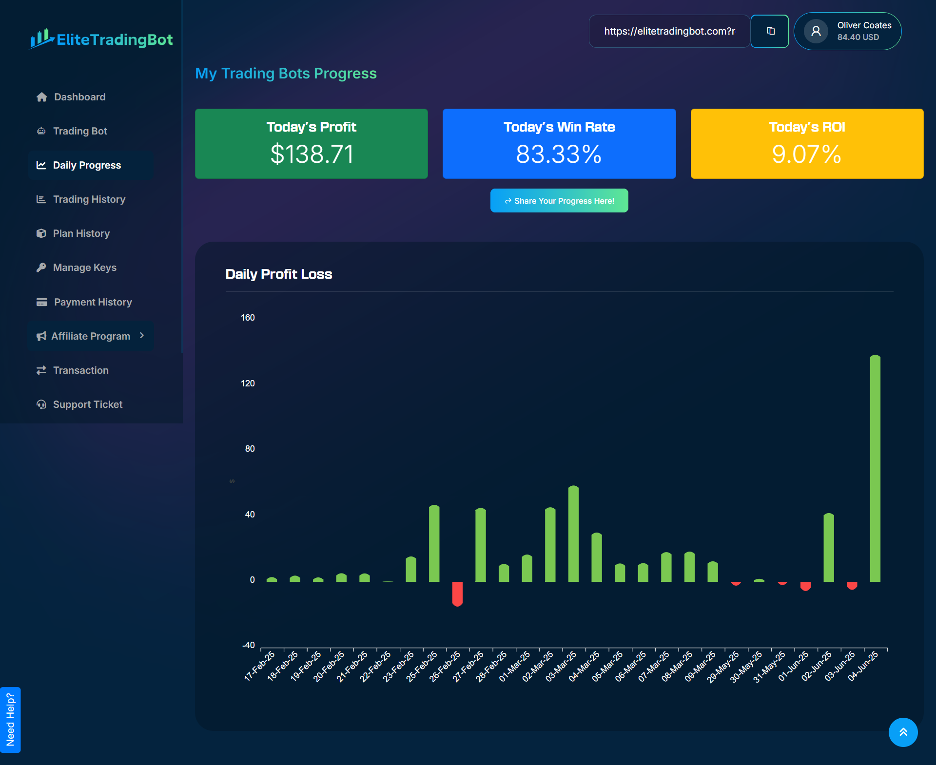Open the Daily Progress page
This screenshot has width=936, height=765.
point(86,165)
